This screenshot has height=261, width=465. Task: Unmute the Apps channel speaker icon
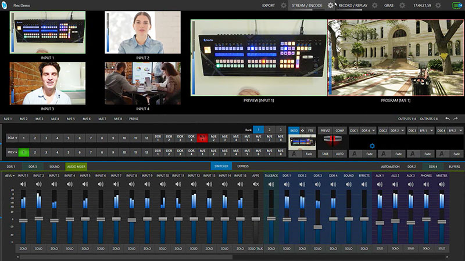pos(256,184)
